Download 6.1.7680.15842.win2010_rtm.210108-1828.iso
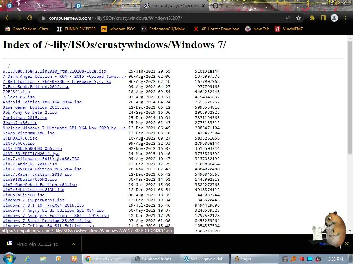Image resolution: width=353 pixels, height=264 pixels. (x=54, y=71)
